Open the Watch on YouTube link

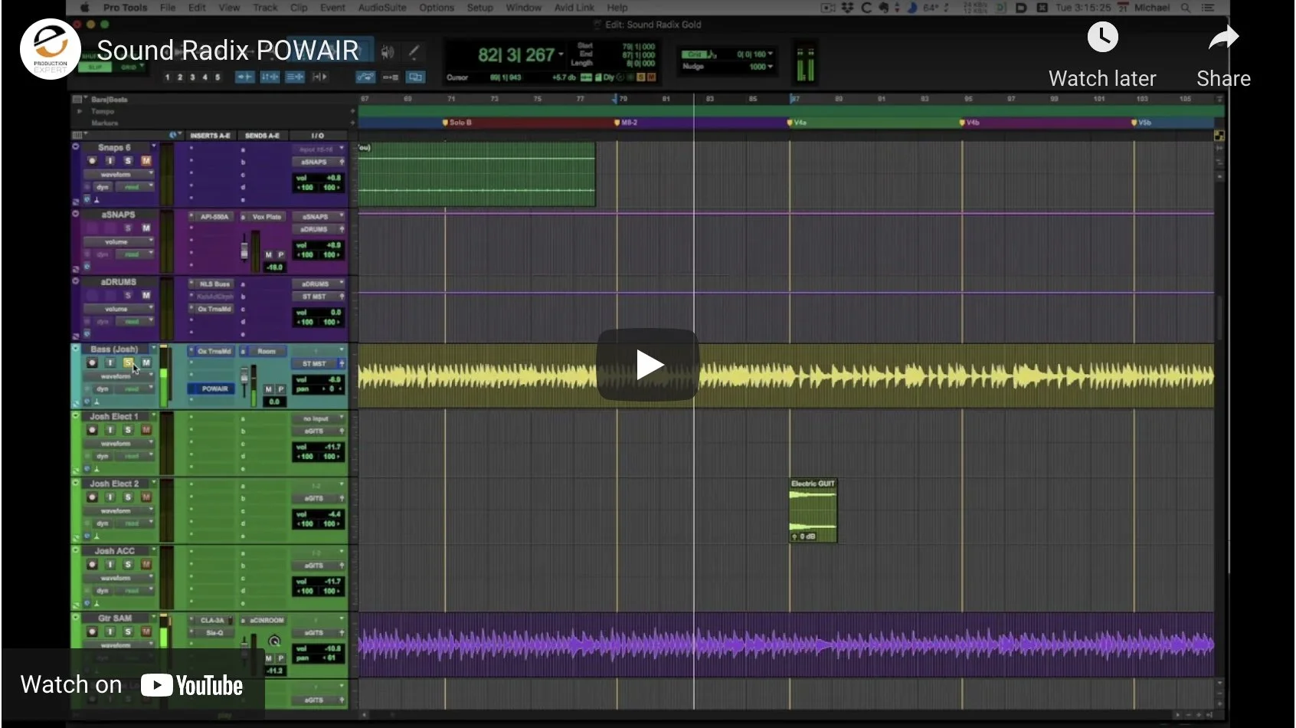click(x=132, y=685)
